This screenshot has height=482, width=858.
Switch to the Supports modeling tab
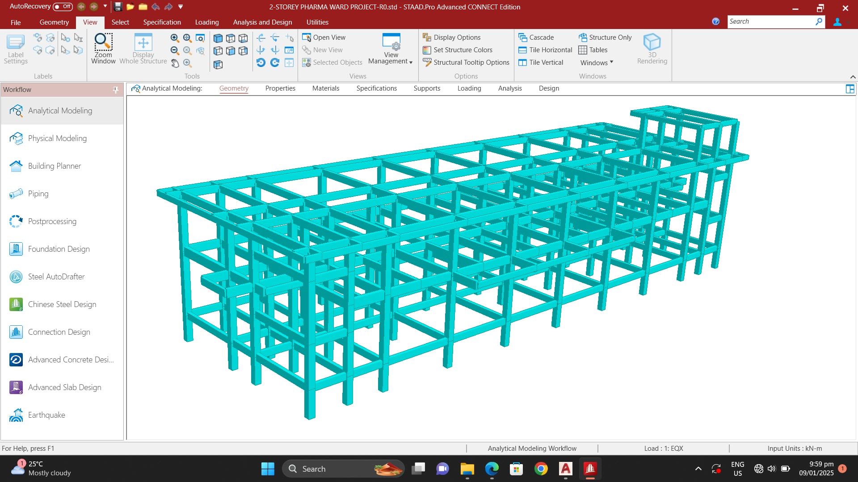click(x=427, y=88)
